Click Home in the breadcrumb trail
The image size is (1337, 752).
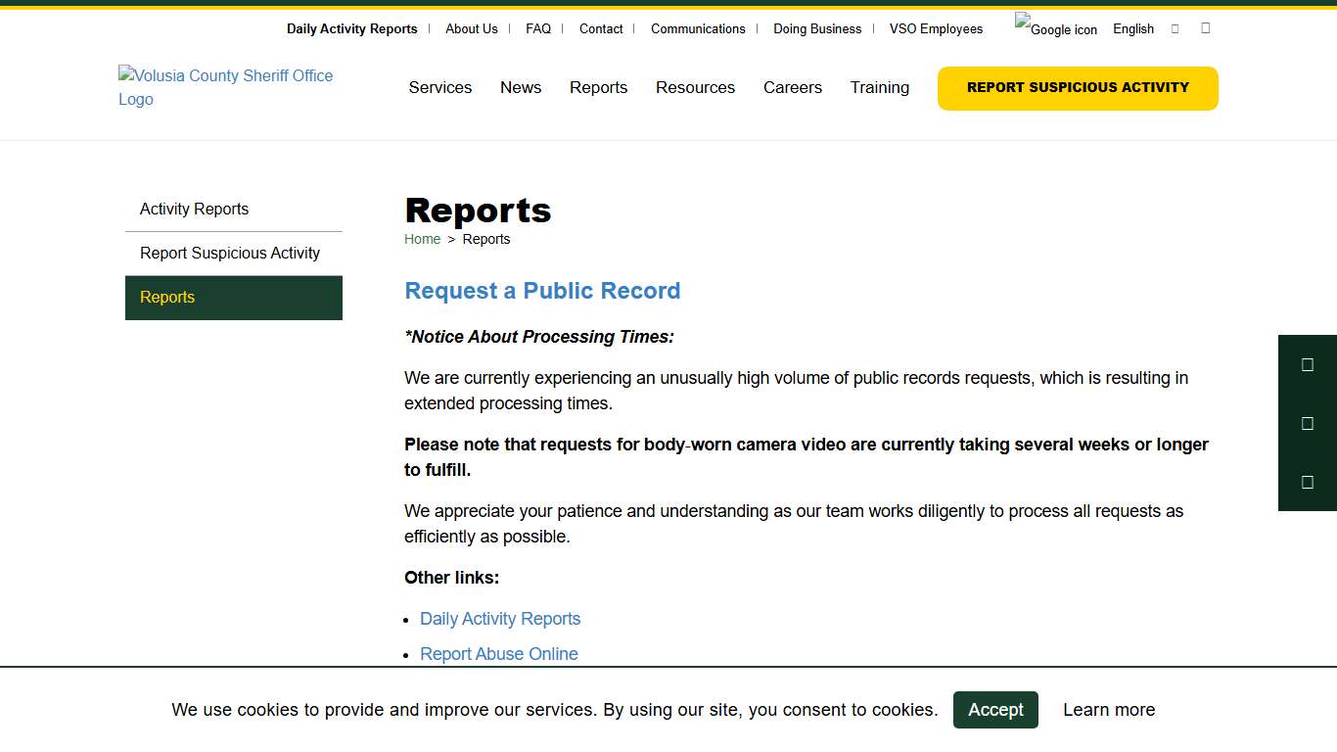pyautogui.click(x=422, y=239)
